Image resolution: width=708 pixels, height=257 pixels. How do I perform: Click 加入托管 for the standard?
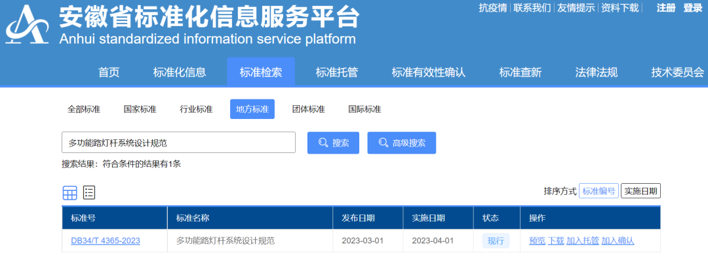pos(583,241)
